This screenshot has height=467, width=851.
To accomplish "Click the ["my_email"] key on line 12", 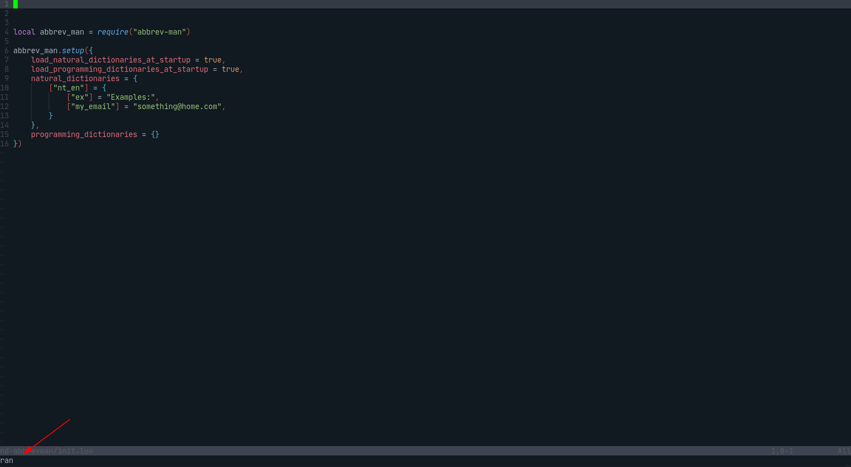I will [93, 106].
